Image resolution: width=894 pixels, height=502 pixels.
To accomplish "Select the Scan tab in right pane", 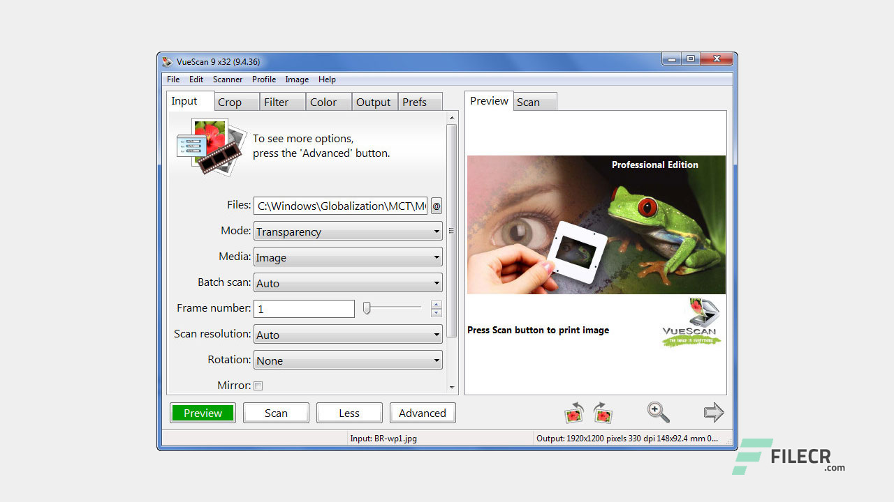I will (535, 102).
